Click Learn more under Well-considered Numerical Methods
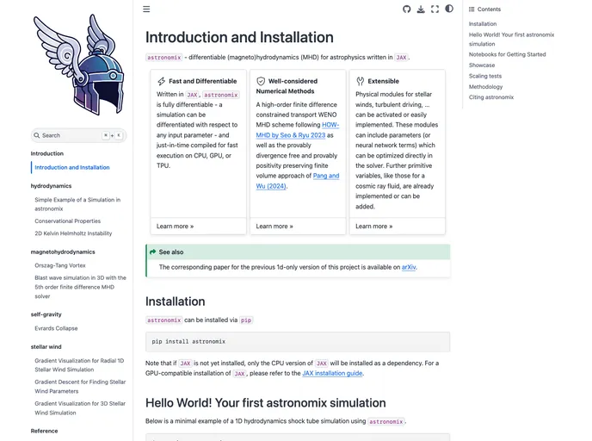Image resolution: width=592 pixels, height=441 pixels. pyautogui.click(x=274, y=227)
